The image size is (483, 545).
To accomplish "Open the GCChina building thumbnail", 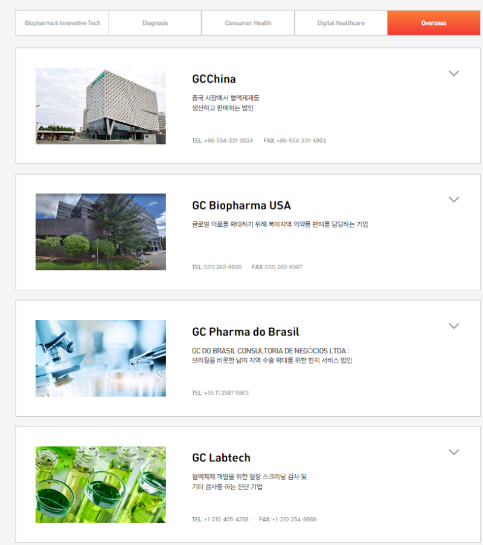I will [101, 106].
